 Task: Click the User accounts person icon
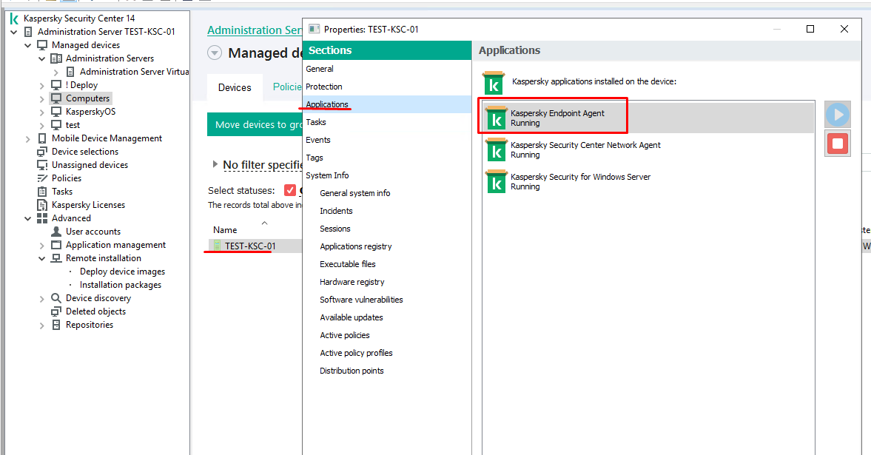coord(56,231)
